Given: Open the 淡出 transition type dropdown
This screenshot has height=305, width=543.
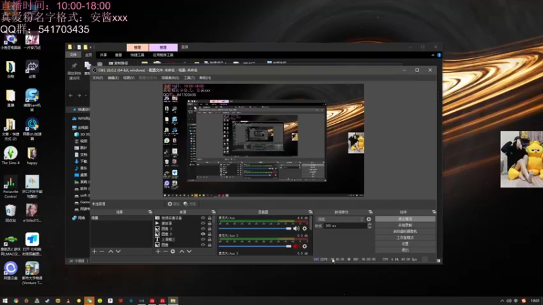Looking at the screenshot, I should [x=340, y=219].
